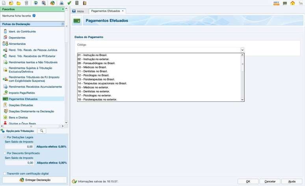
Task: Click the IRPF logo icon
Action: point(276,3)
